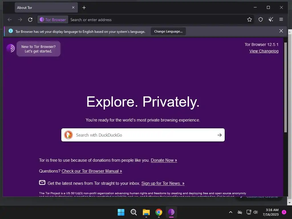The image size is (292, 219).
Task: Maximize the Tor Browser window
Action: 268,7
